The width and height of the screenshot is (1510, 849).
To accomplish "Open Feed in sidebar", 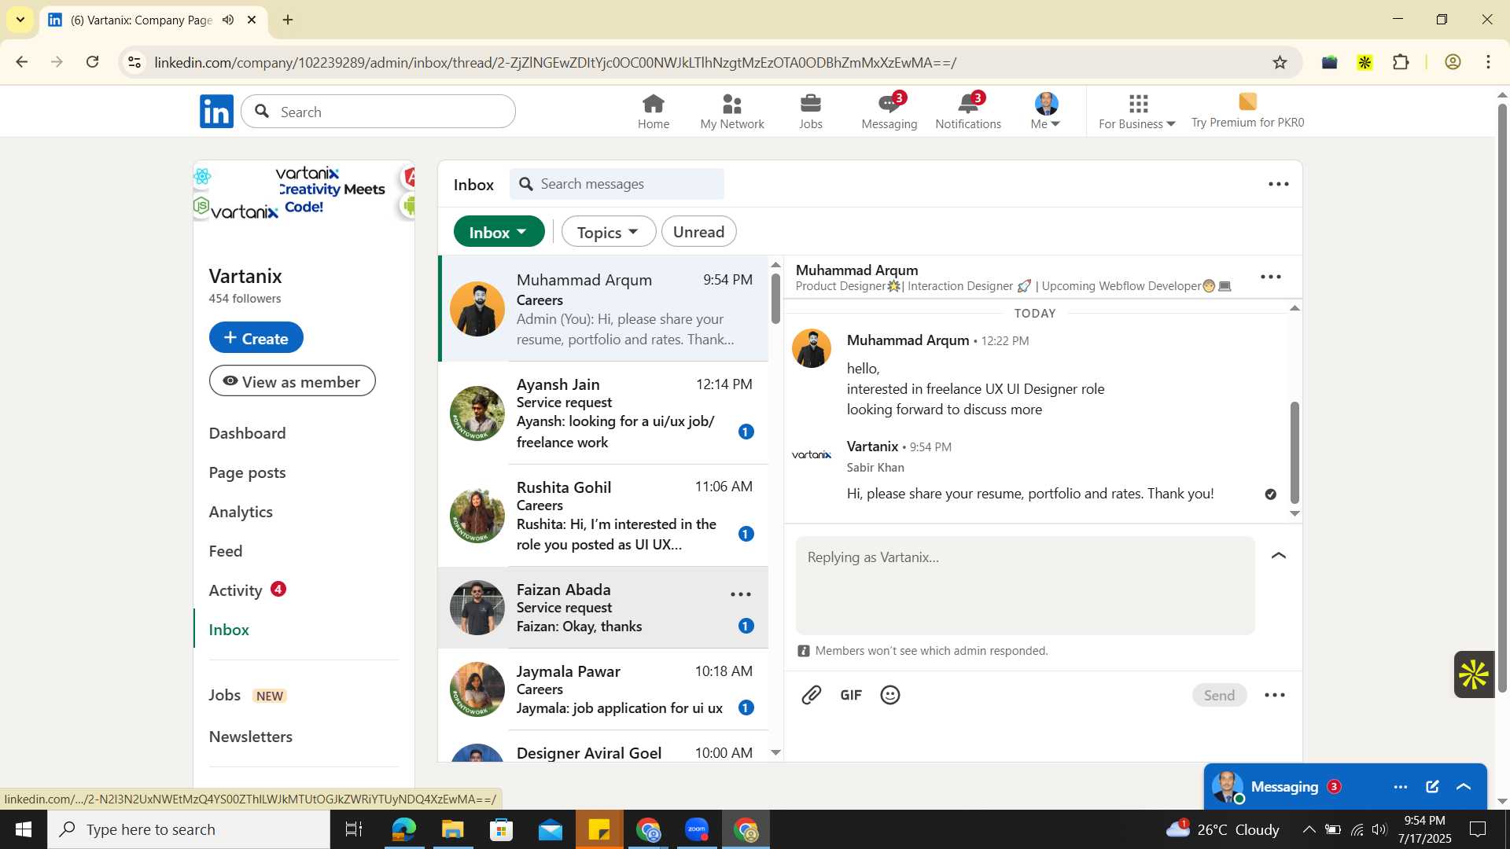I will [x=226, y=551].
